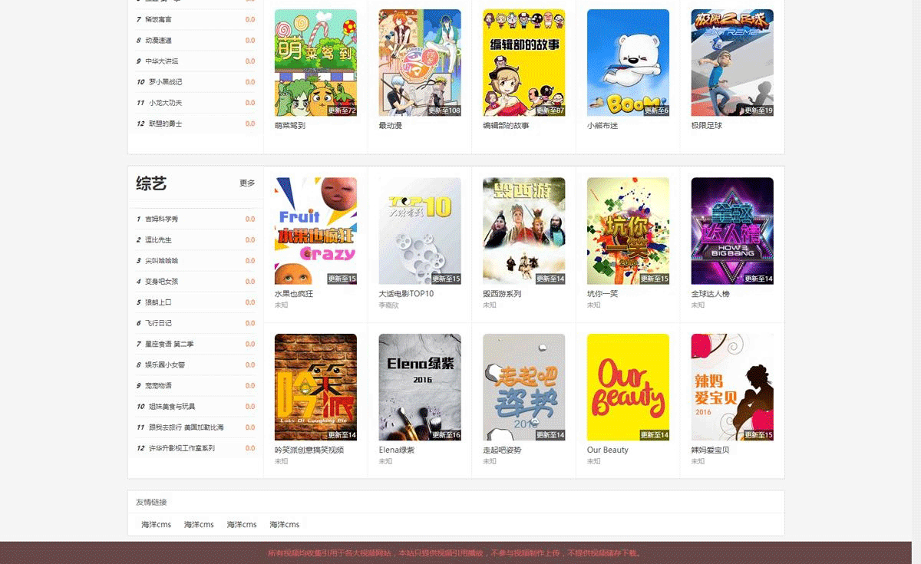
Task: Open ranking item 姐妹美食与玩具
Action: click(x=171, y=406)
